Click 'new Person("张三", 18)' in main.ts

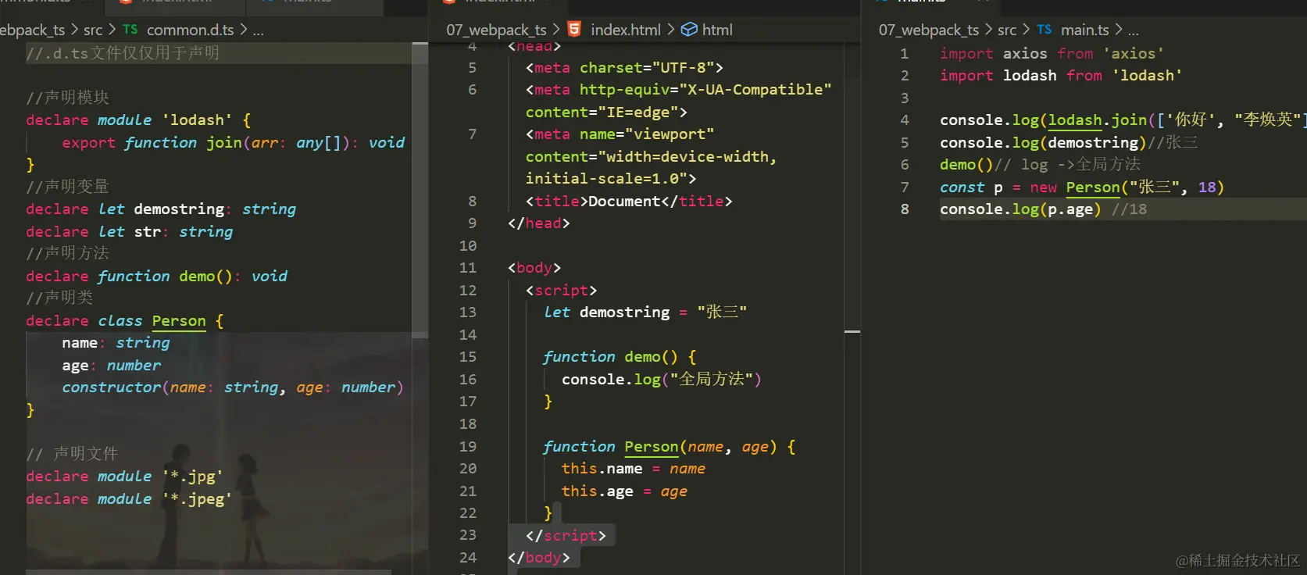[x=1127, y=187]
